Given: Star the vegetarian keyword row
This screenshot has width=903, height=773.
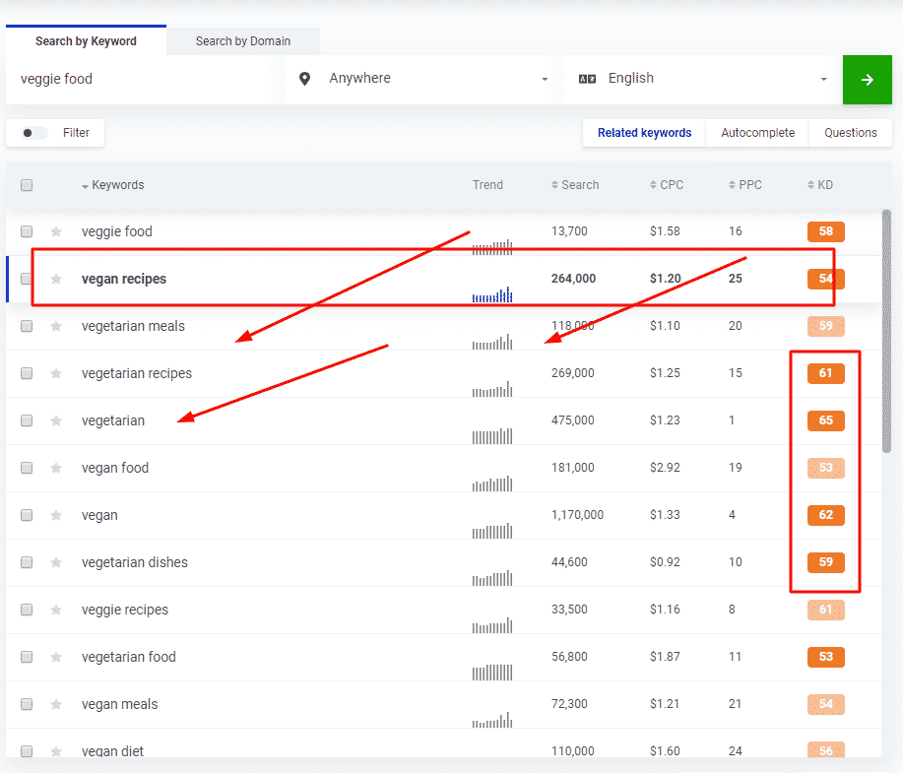Looking at the screenshot, I should tap(56, 420).
